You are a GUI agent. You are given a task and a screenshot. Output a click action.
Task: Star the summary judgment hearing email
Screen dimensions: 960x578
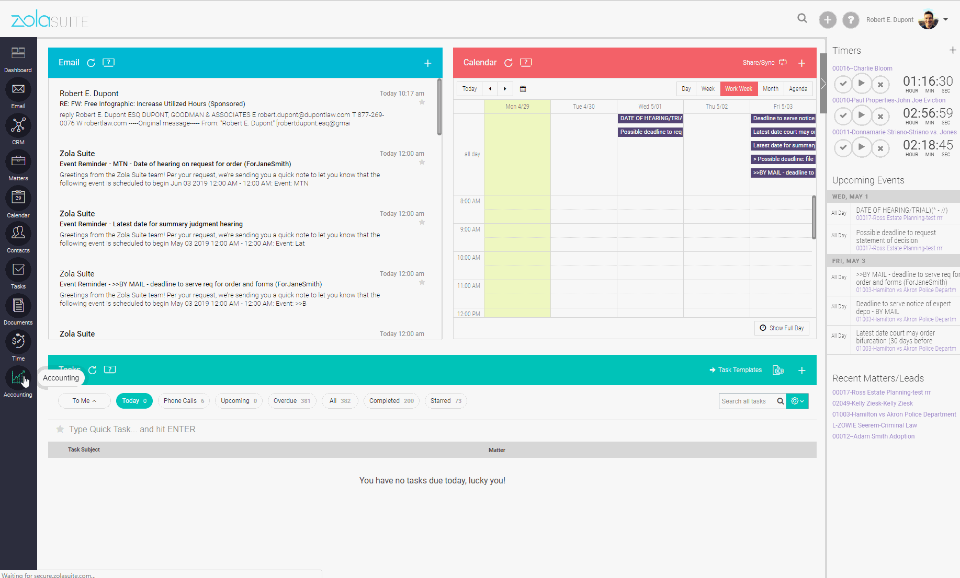(422, 222)
